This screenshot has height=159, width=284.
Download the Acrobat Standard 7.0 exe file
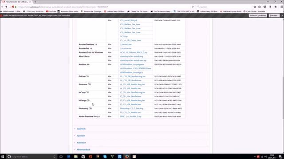(x=126, y=44)
